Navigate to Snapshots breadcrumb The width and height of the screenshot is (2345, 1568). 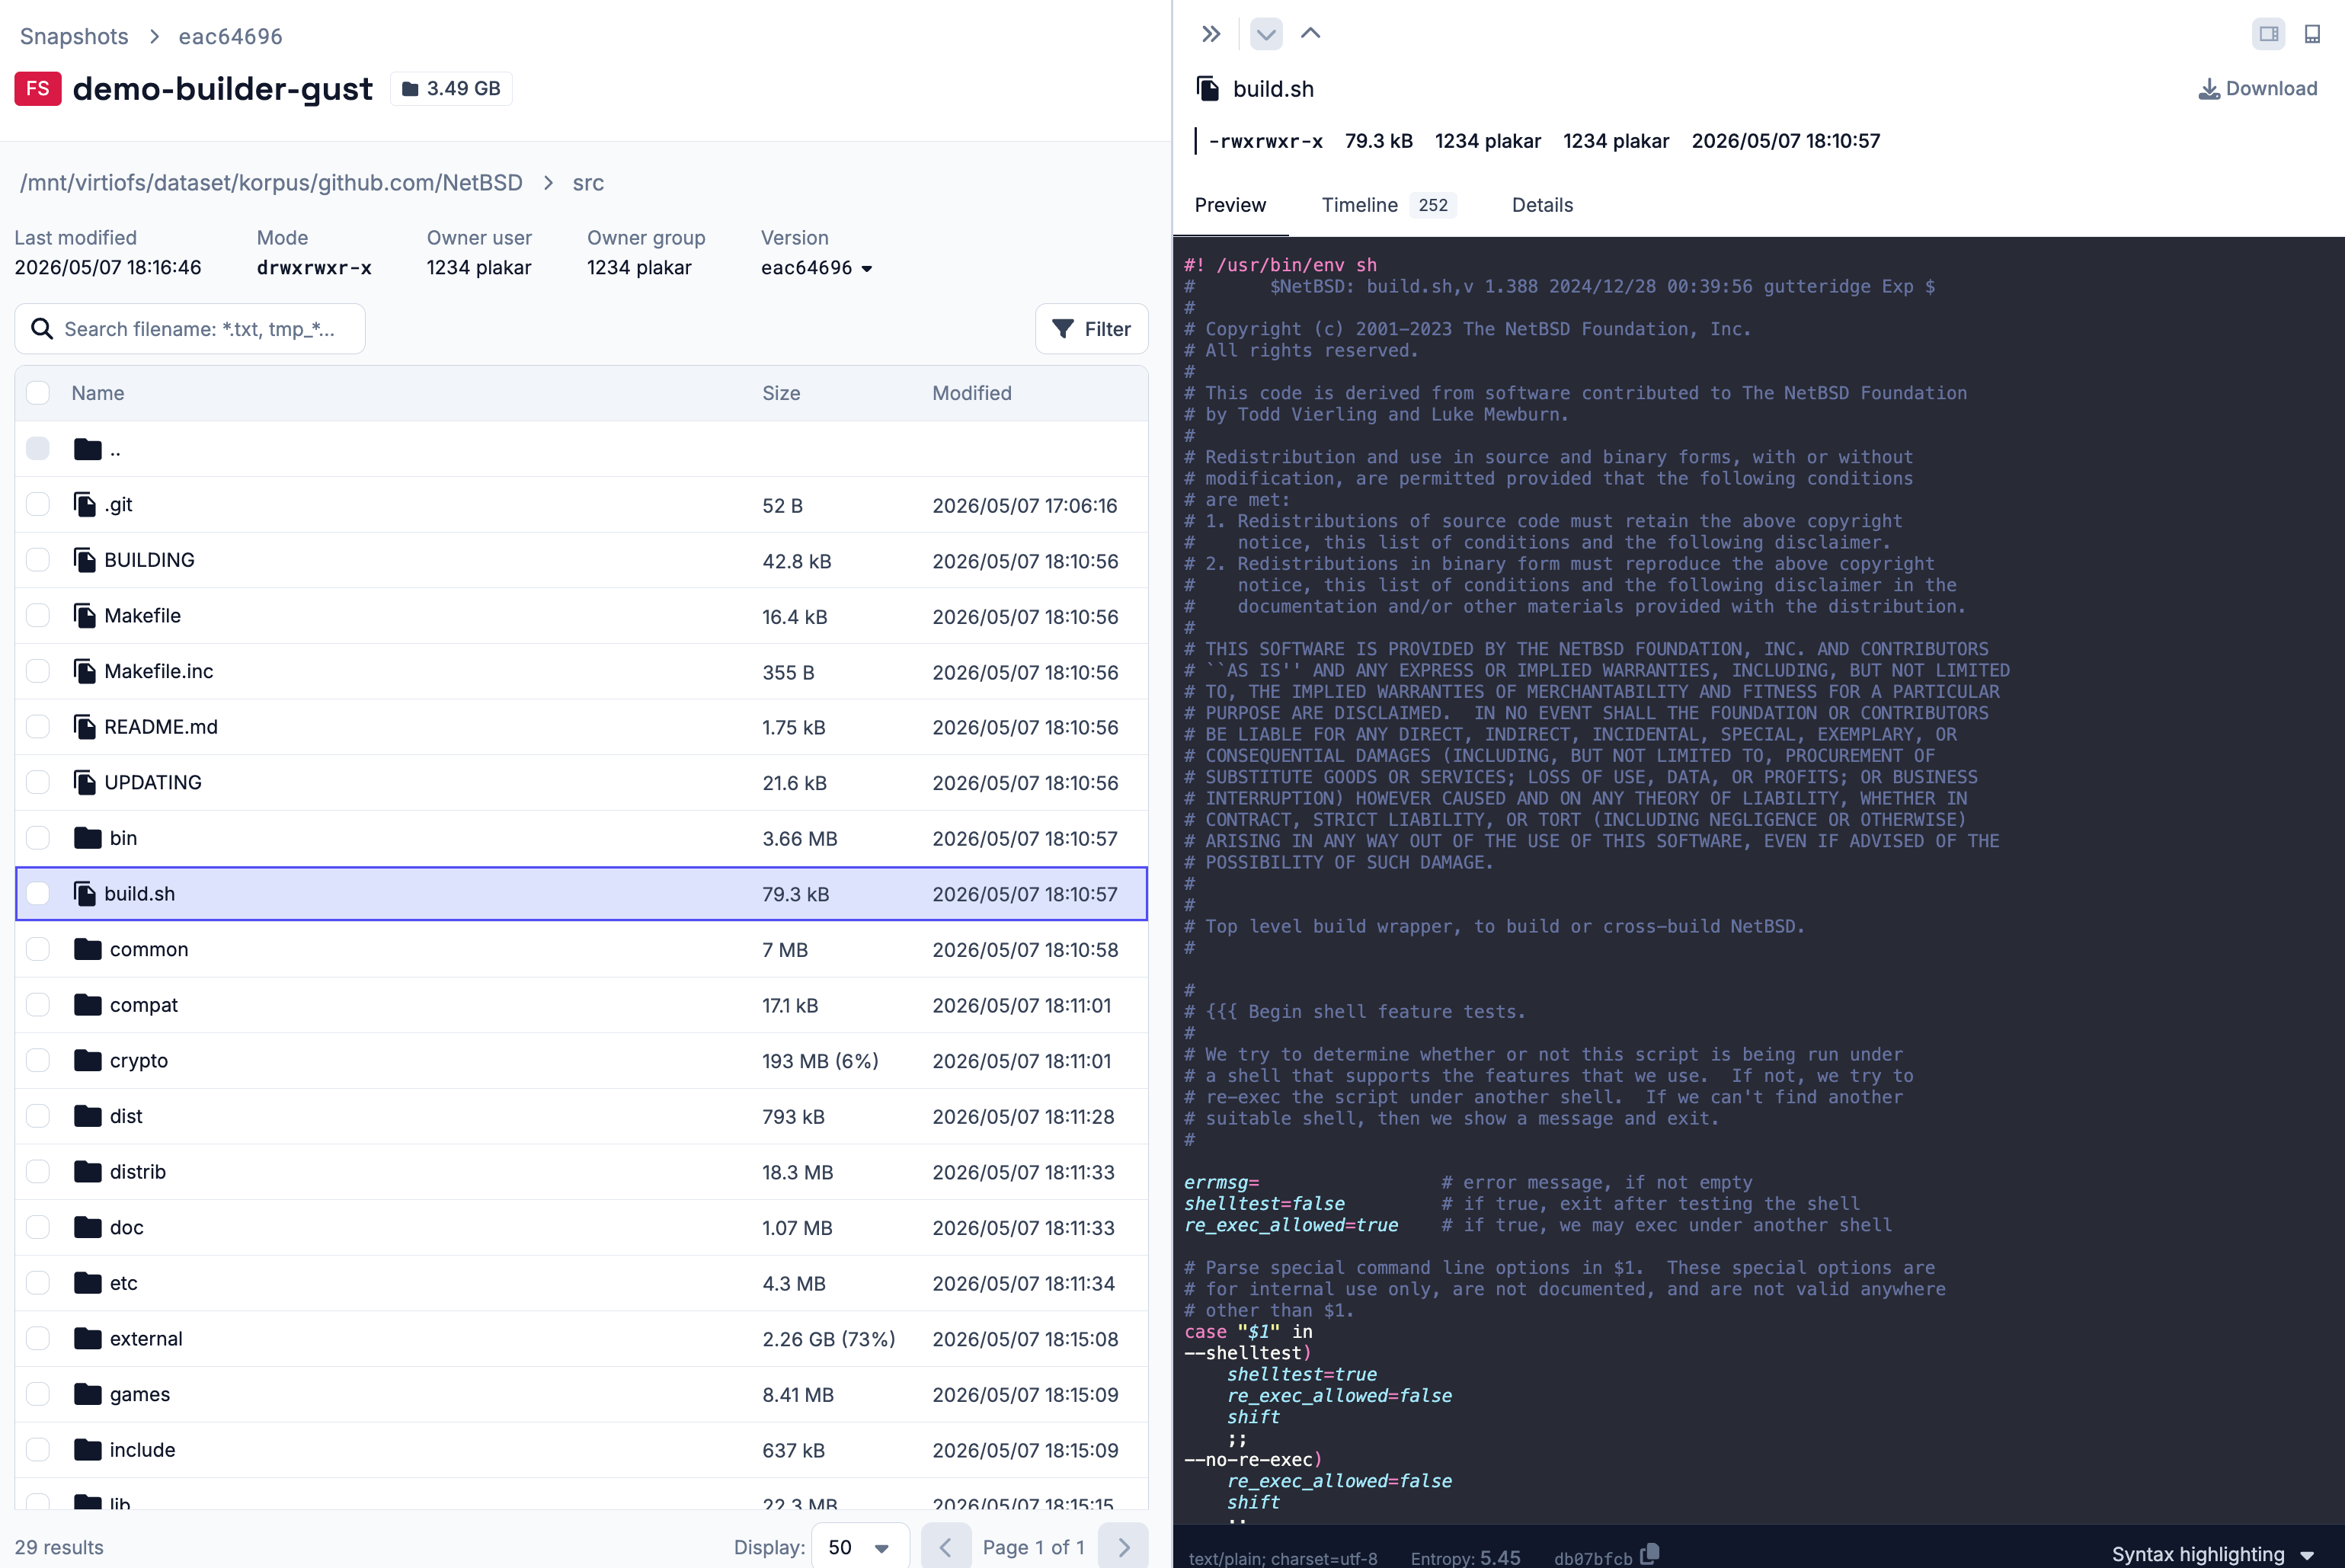(x=74, y=37)
